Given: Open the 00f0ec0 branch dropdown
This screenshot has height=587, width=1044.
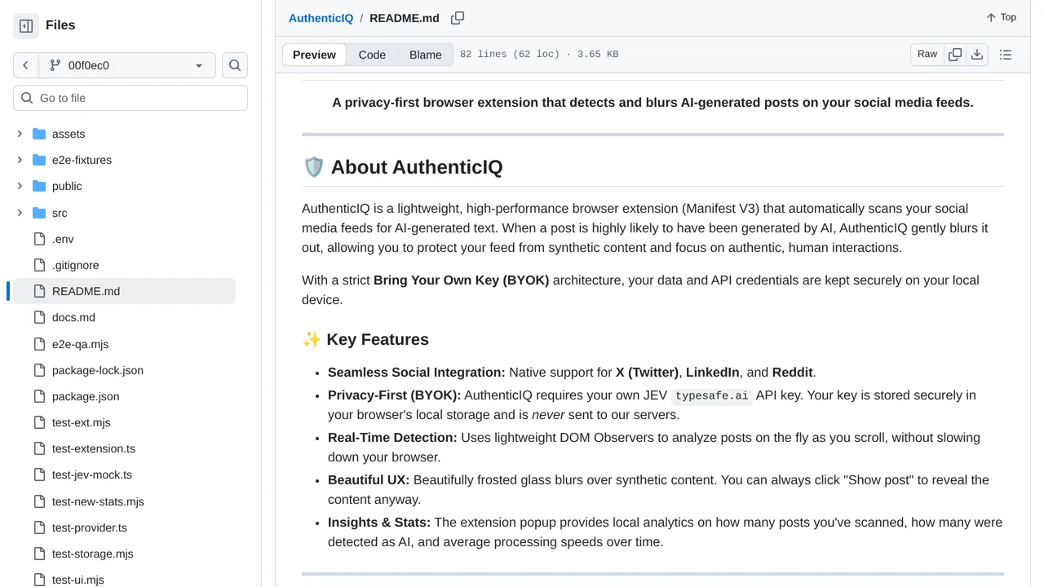Looking at the screenshot, I should [x=126, y=65].
